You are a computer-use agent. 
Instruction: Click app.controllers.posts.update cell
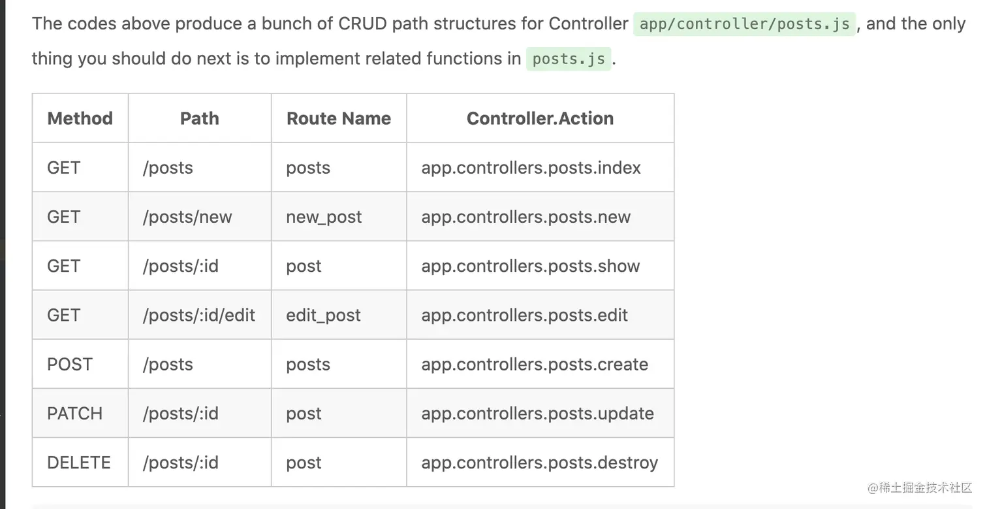[537, 414]
